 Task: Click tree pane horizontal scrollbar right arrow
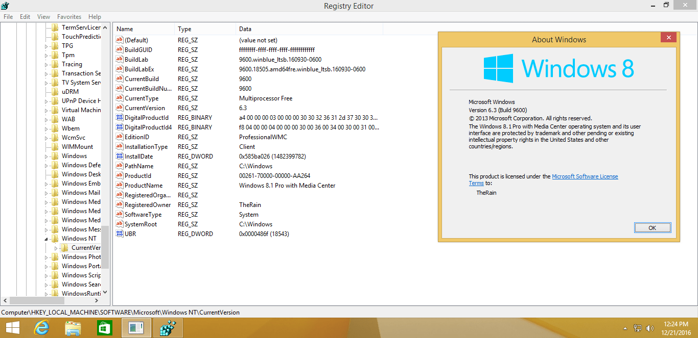[x=97, y=300]
